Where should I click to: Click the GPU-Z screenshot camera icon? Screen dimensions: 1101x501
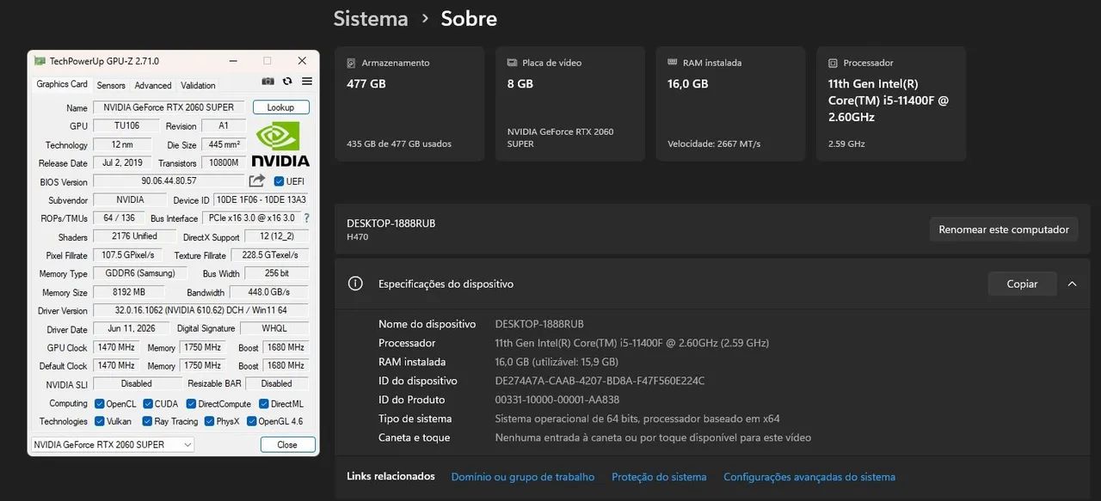268,81
